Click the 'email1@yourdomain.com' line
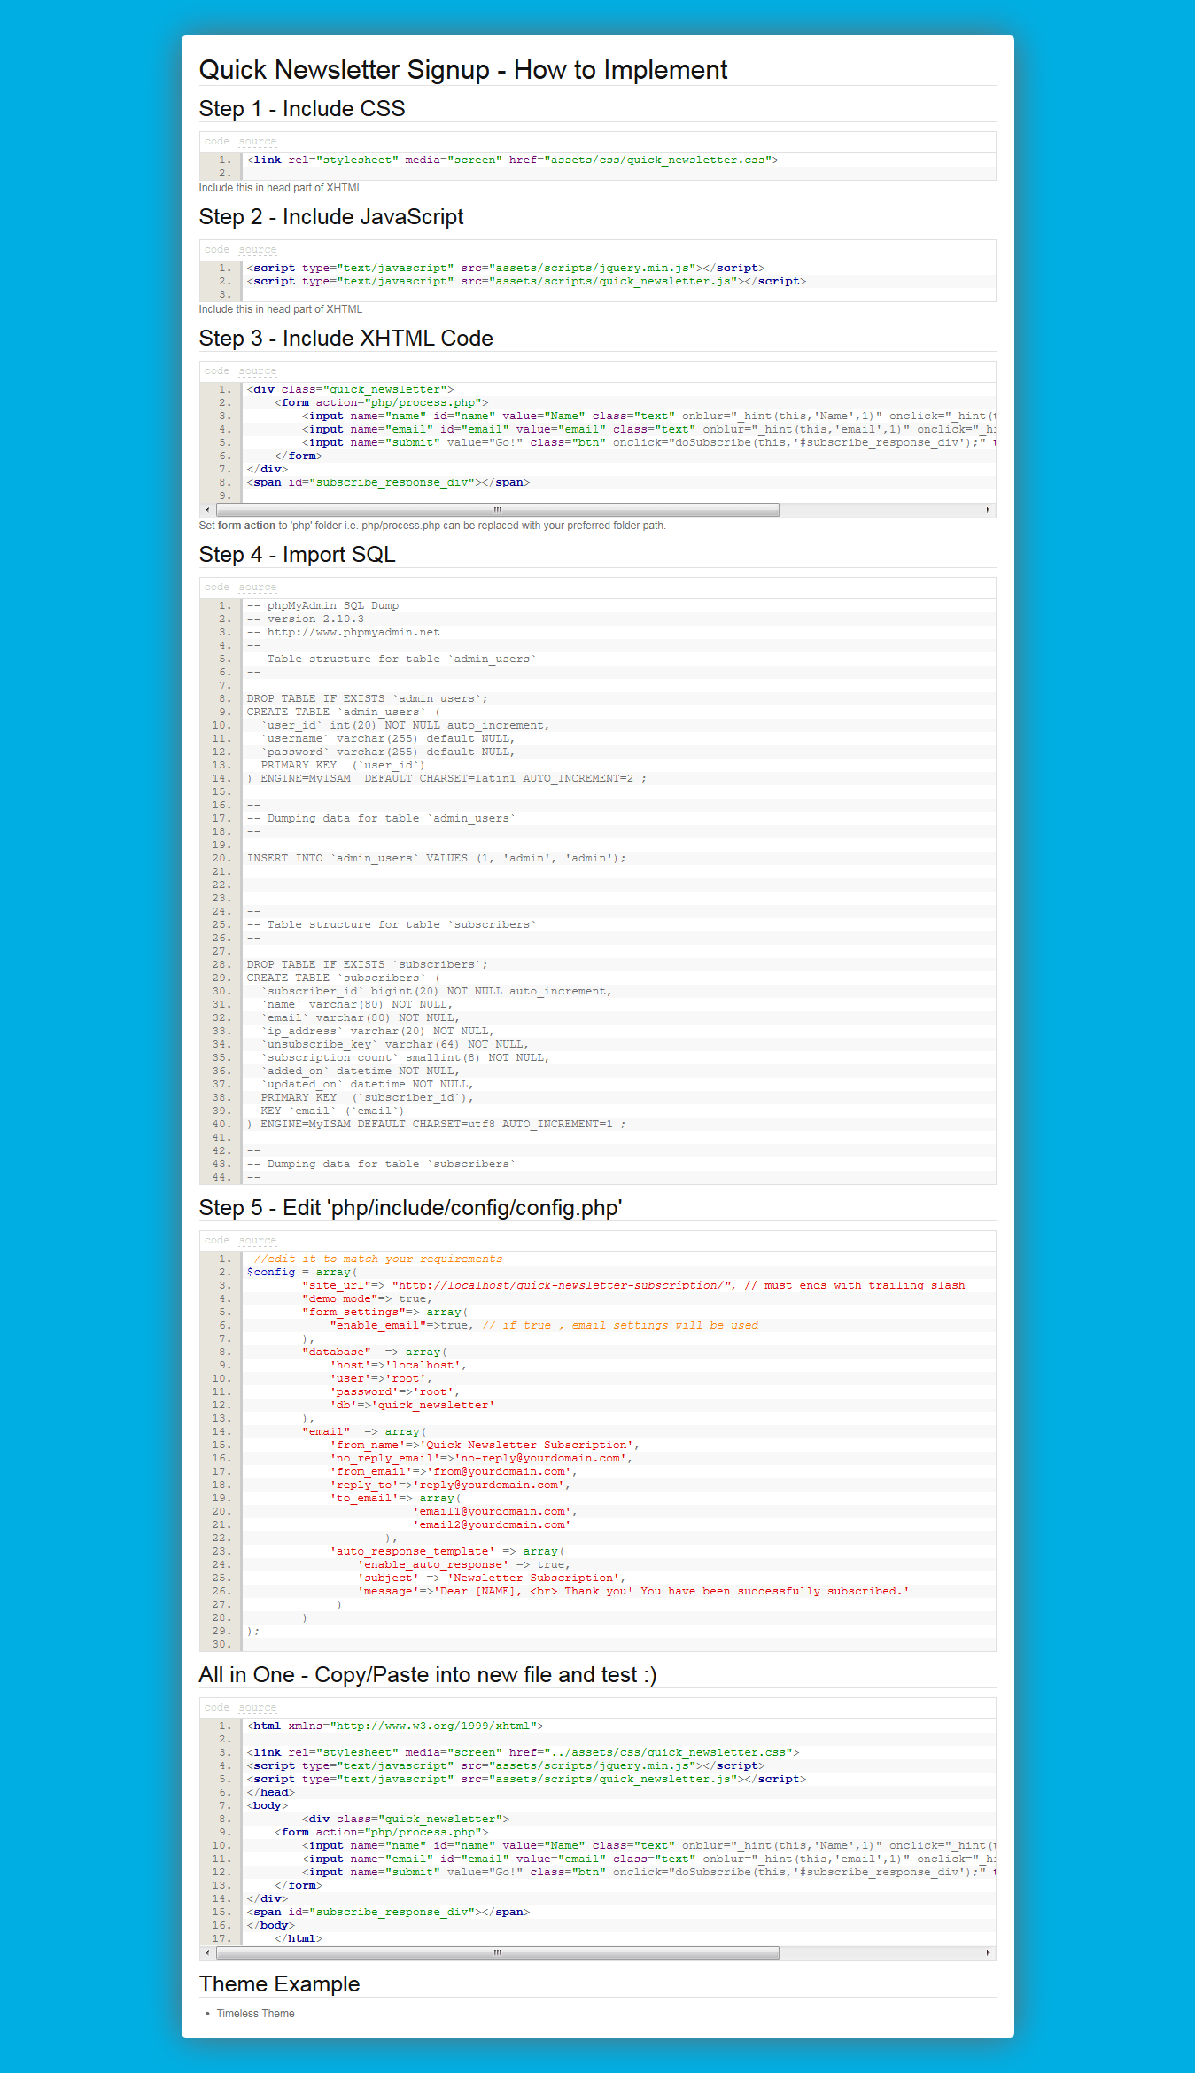Viewport: 1195px width, 2073px height. 495,1512
